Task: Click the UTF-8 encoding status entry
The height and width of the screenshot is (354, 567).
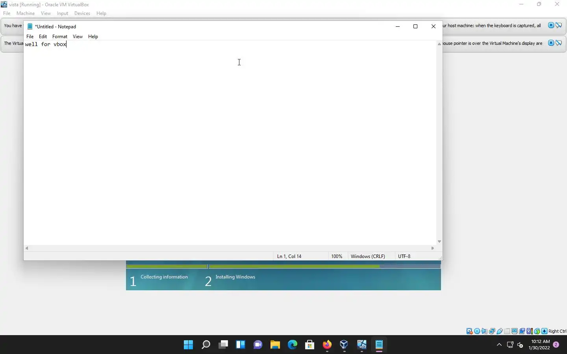Action: [x=404, y=256]
